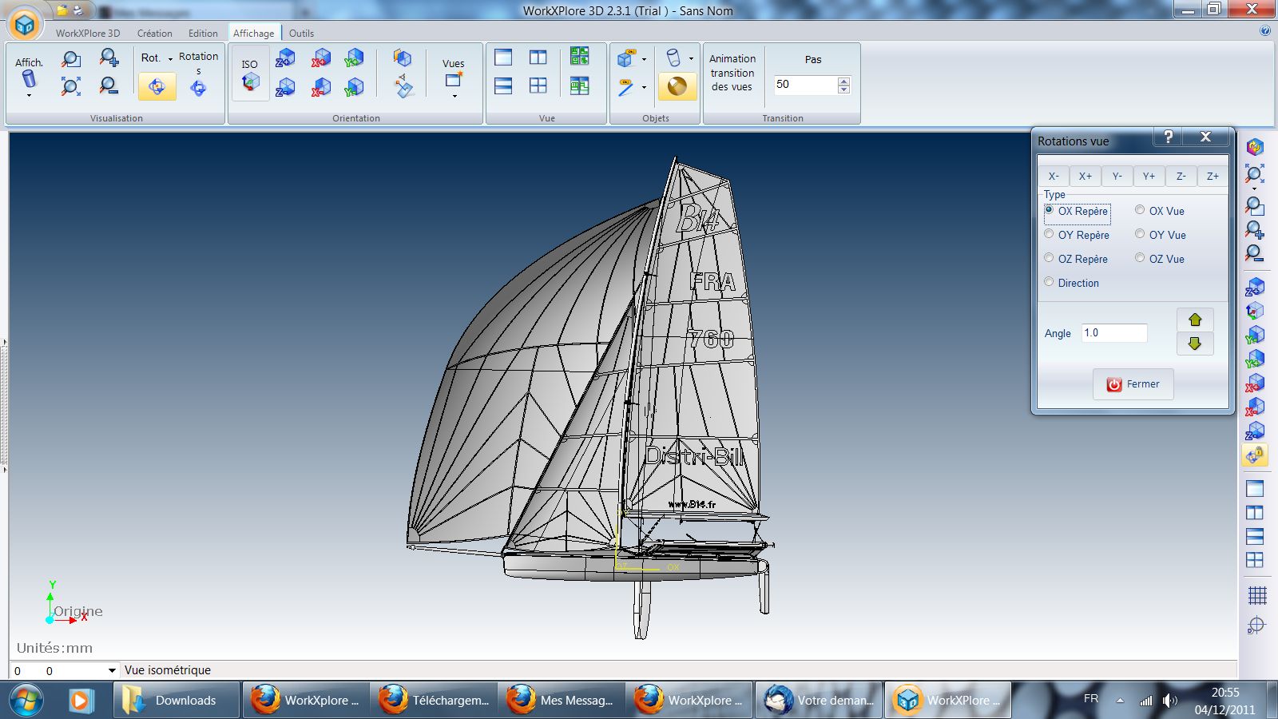Open the Edition ribbon tab
Screen dimensions: 1278x719
(203, 33)
